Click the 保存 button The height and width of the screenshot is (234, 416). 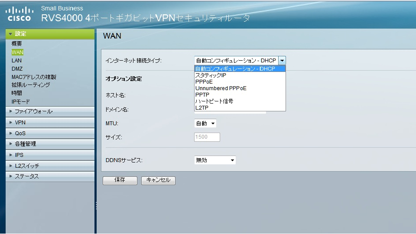[x=120, y=180]
